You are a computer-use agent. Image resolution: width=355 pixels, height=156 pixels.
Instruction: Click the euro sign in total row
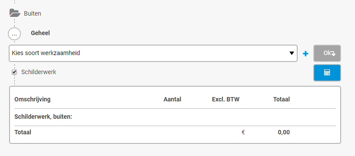[x=243, y=132]
